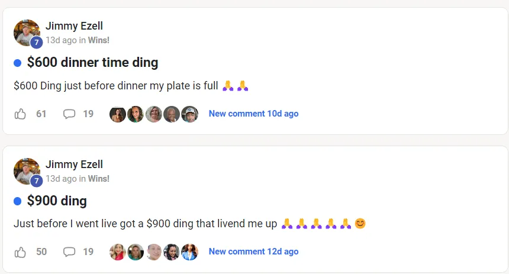509x274 pixels.
Task: Click last commenter avatar on the $600 post
Action: pos(189,114)
